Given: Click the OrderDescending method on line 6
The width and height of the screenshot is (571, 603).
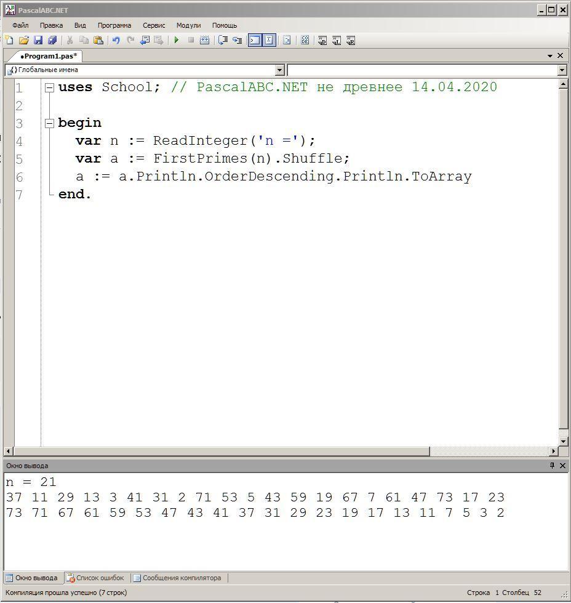Looking at the screenshot, I should pyautogui.click(x=270, y=177).
